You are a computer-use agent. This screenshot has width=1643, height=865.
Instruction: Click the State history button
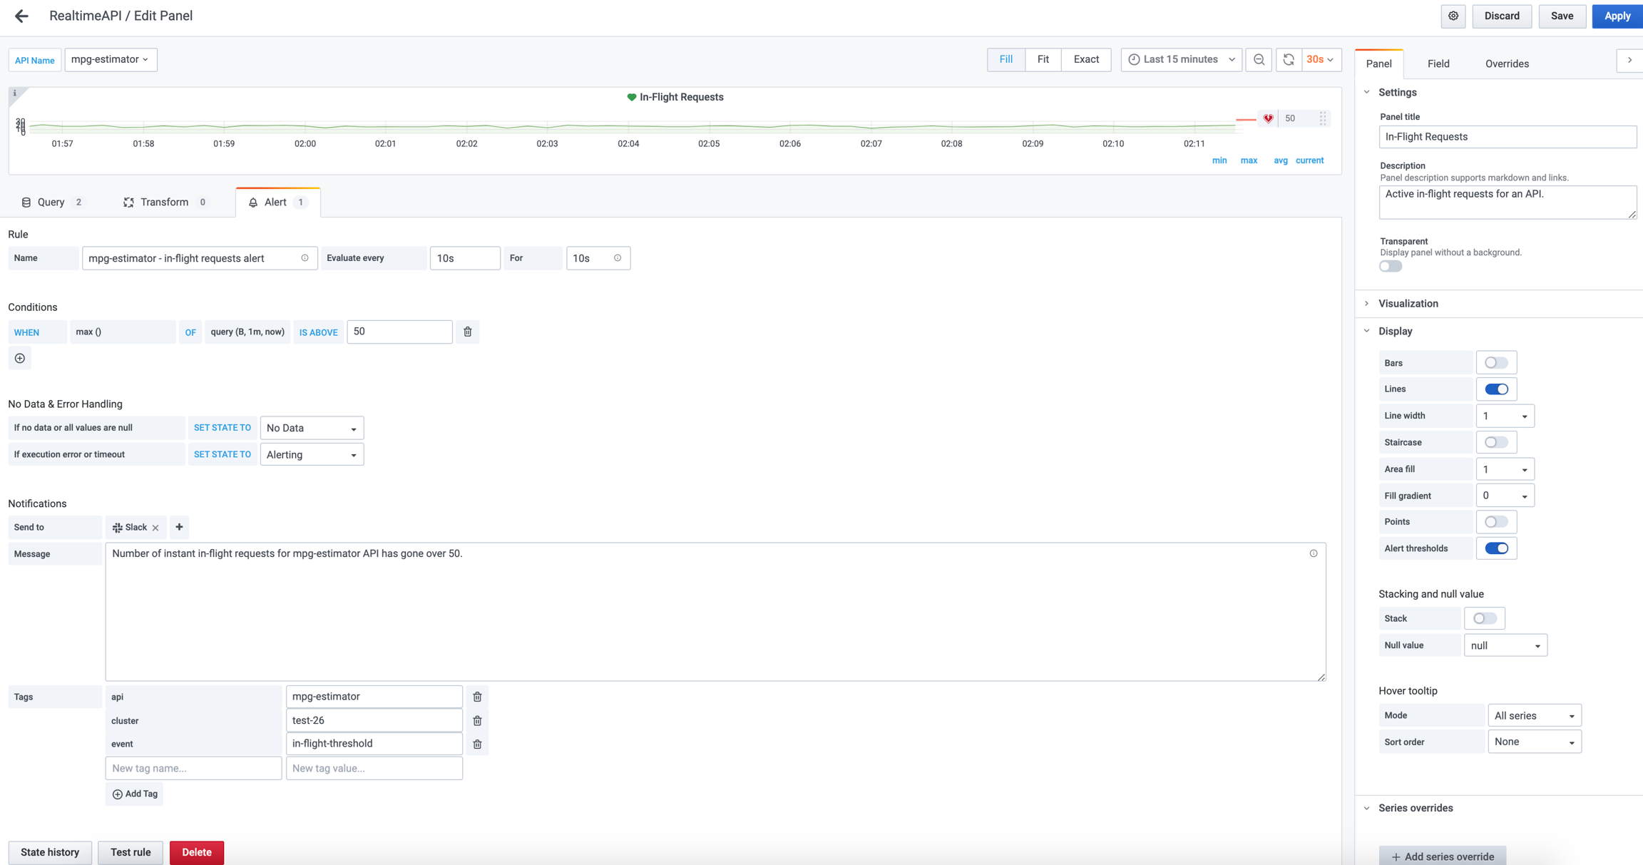(50, 852)
